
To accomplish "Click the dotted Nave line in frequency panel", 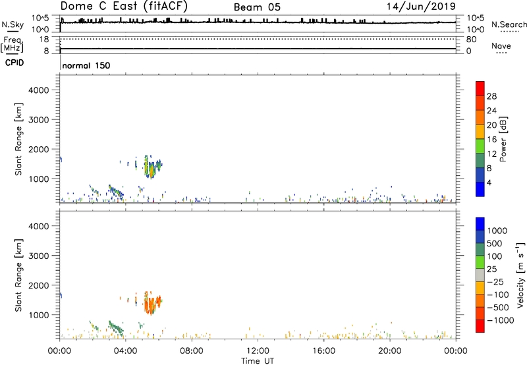I will tap(258, 39).
